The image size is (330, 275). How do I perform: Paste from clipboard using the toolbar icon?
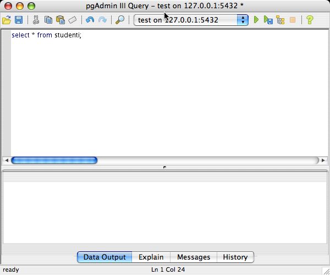[61, 20]
